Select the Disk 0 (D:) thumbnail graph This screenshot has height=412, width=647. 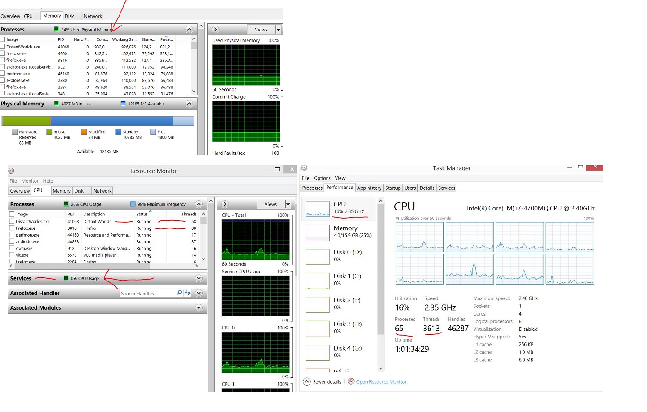[317, 256]
